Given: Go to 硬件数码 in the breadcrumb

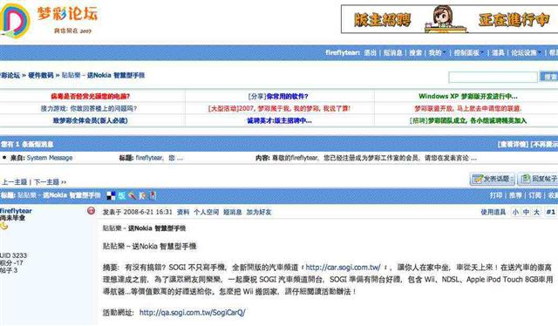Looking at the screenshot, I should click(41, 75).
